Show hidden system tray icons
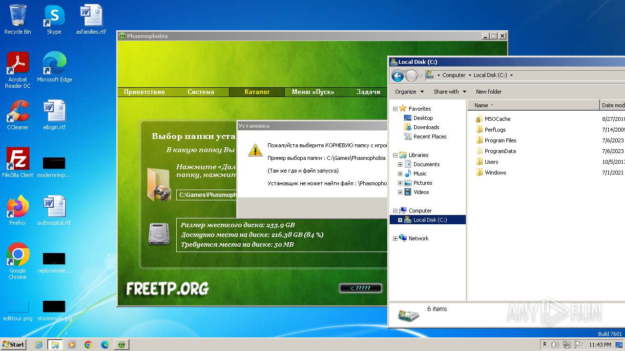 click(544, 345)
